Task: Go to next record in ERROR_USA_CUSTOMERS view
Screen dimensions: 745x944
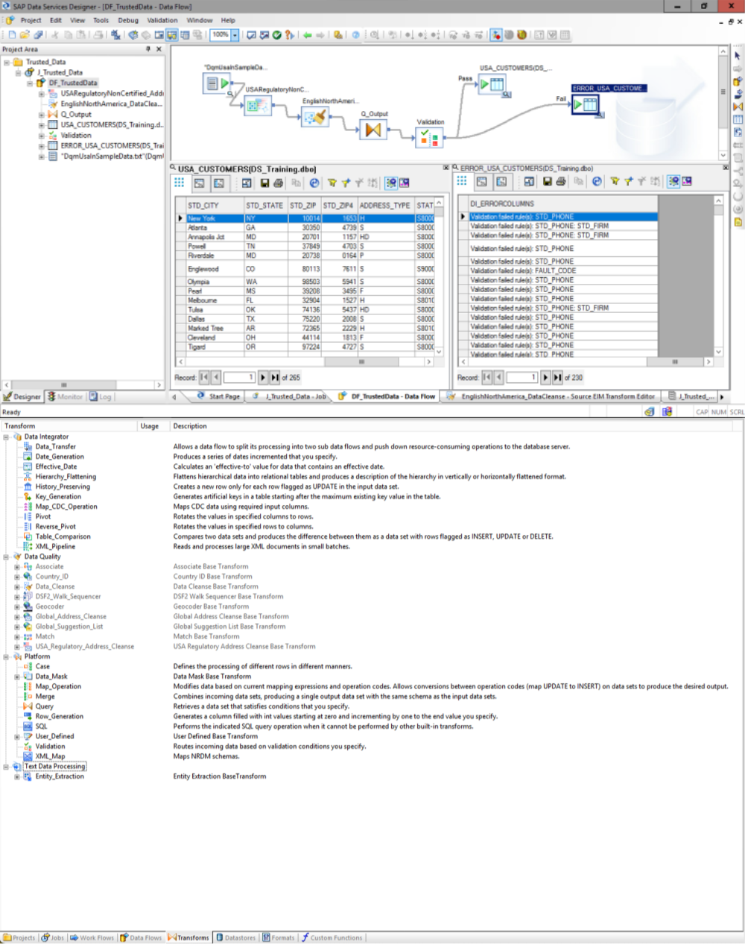Action: coord(545,378)
